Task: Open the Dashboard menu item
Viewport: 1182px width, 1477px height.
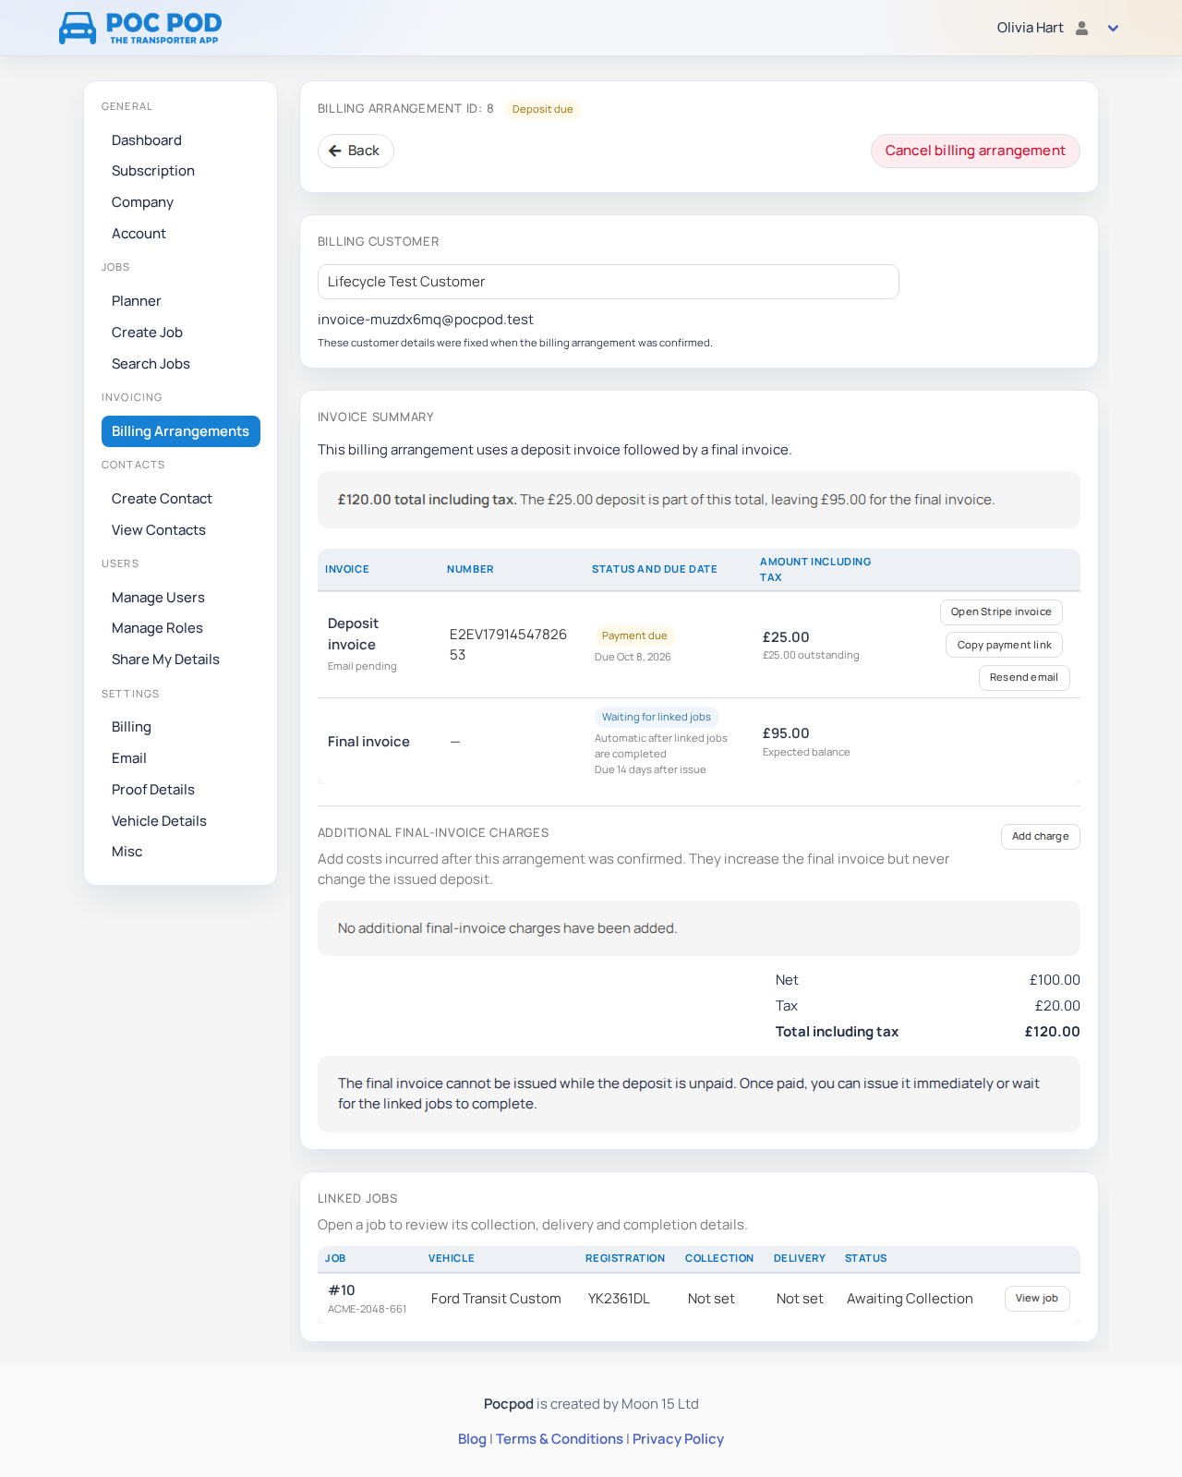Action: (147, 140)
